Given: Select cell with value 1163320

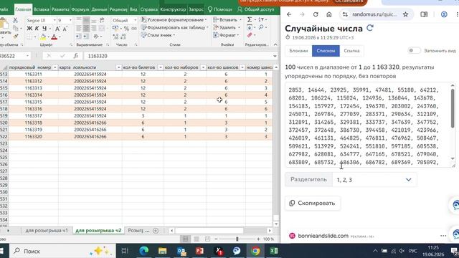Looking at the screenshot, I should click(x=34, y=137).
